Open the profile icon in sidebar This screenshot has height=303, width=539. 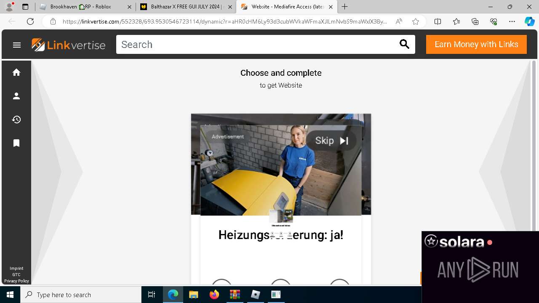click(16, 96)
